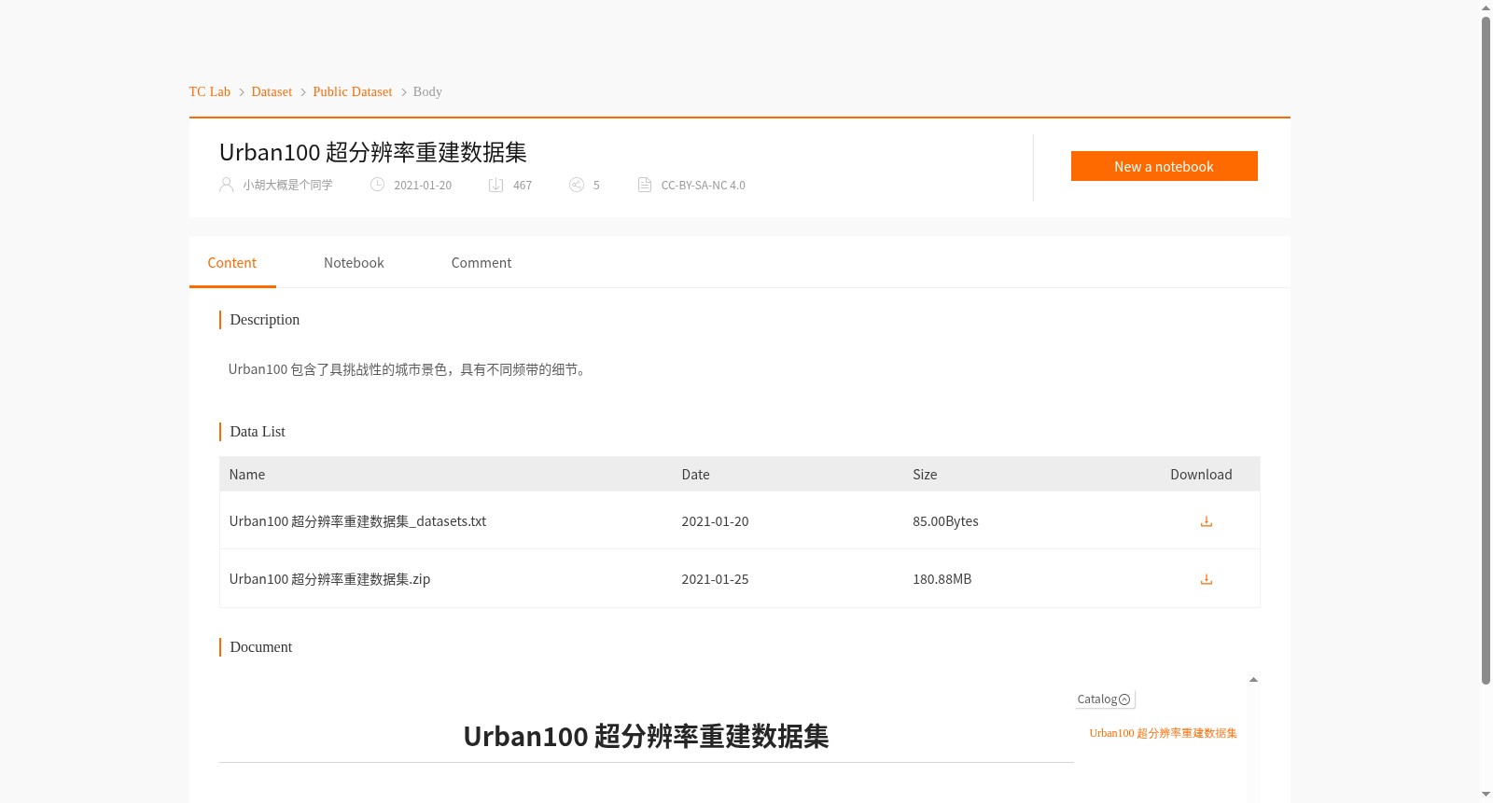Click the 85.00Bytes size cell

click(945, 521)
